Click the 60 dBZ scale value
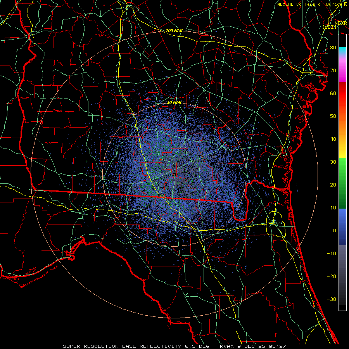The image size is (349, 349). coord(333,93)
